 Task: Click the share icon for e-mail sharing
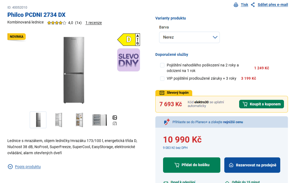pos(253,5)
